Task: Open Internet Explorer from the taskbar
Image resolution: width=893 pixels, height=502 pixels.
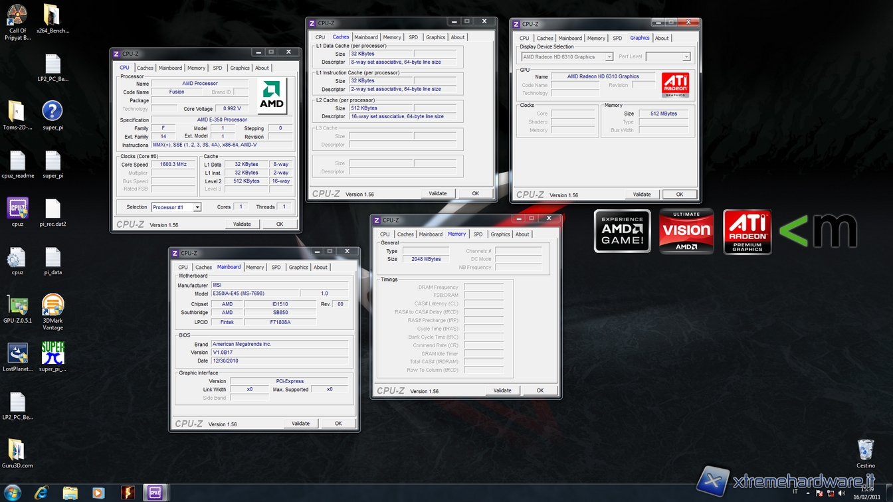Action: [41, 492]
